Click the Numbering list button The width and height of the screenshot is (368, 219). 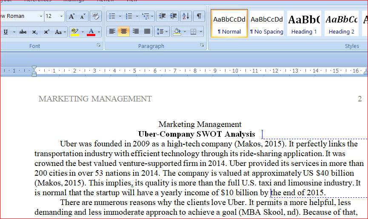tap(129, 16)
